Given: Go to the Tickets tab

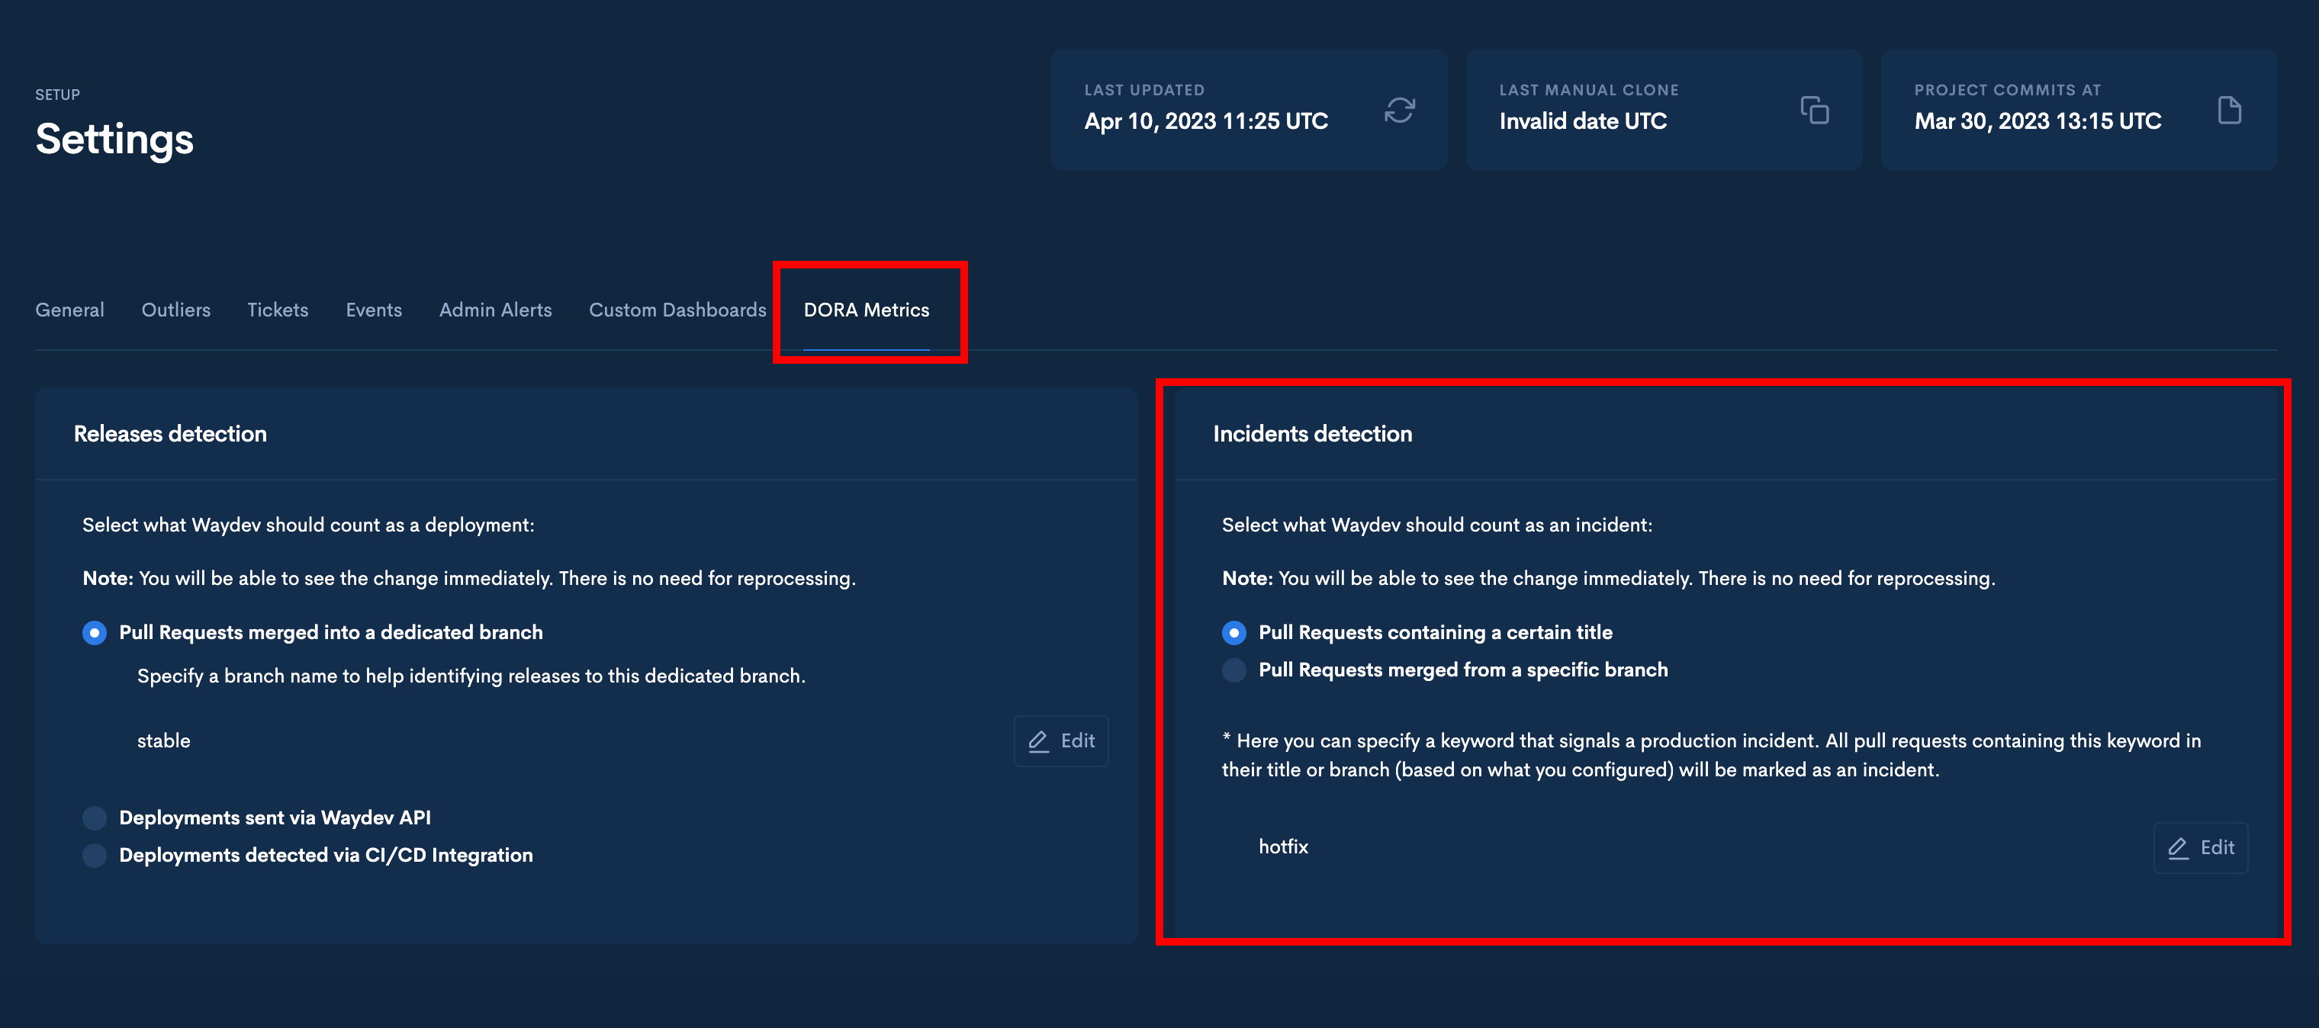Looking at the screenshot, I should pos(277,310).
